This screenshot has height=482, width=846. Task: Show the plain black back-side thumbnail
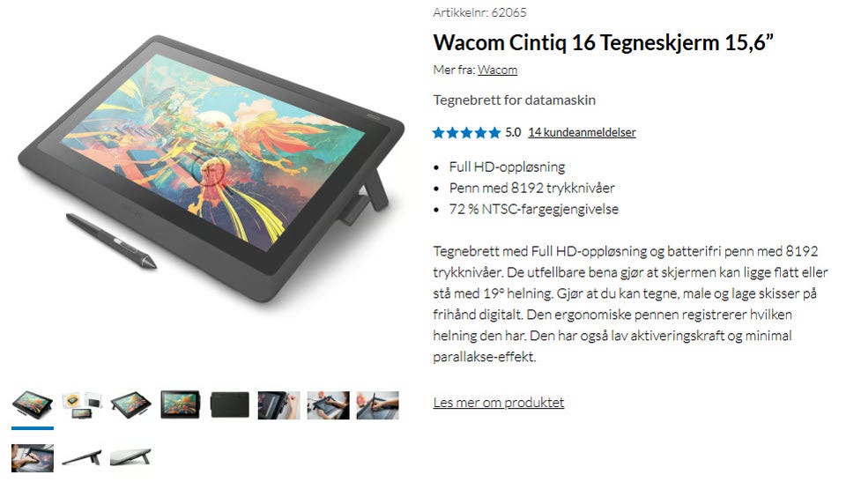(230, 404)
